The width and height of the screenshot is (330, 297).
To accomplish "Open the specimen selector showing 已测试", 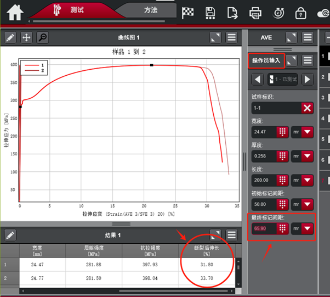I will coord(282,80).
